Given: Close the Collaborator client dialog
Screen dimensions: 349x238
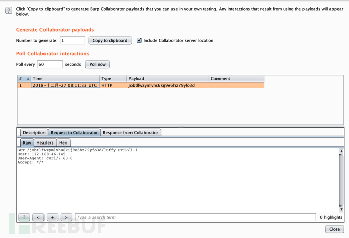Looking at the screenshot, I should point(334,229).
